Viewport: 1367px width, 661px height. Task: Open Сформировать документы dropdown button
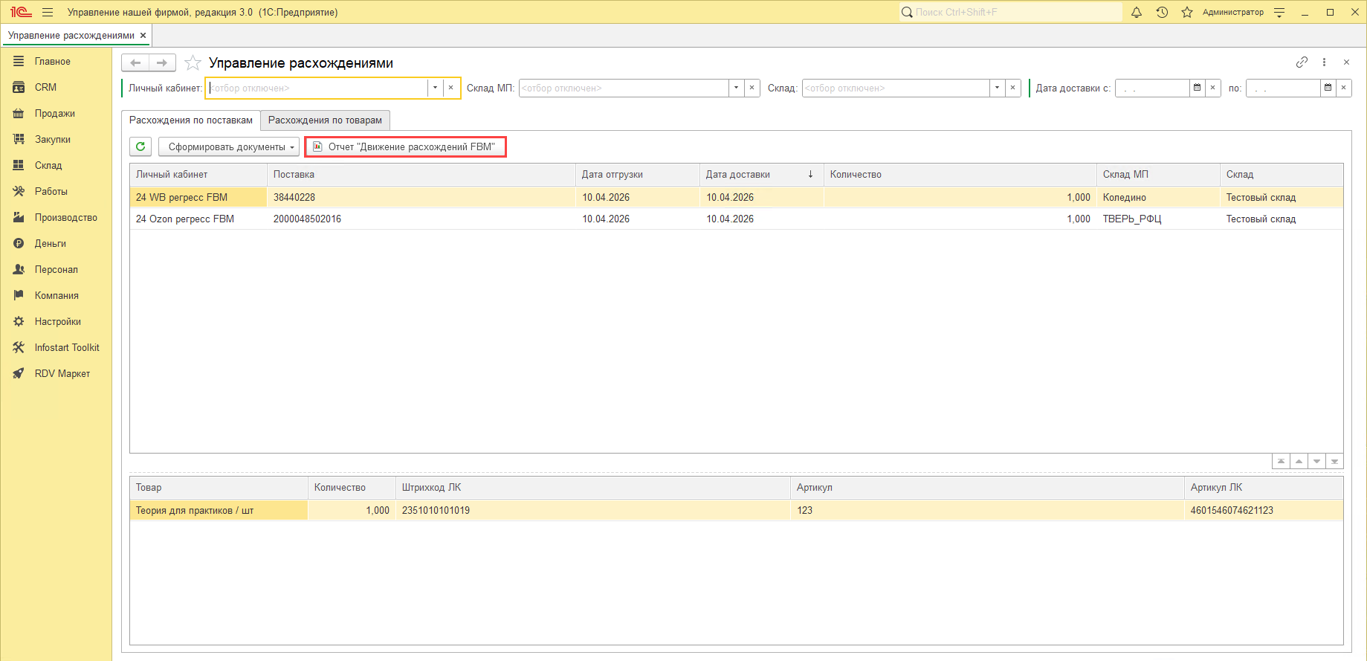tap(229, 146)
